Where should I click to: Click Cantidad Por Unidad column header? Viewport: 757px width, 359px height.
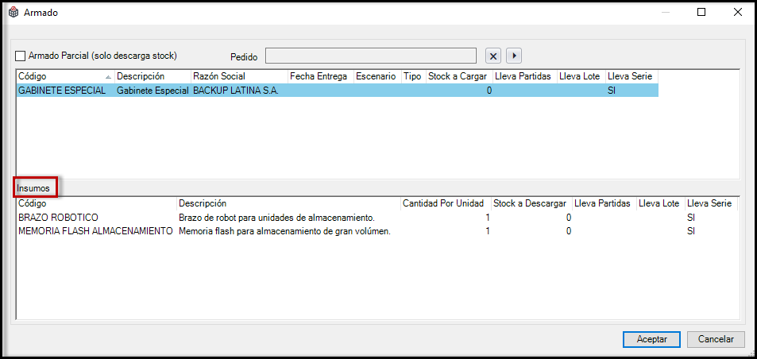coord(446,203)
